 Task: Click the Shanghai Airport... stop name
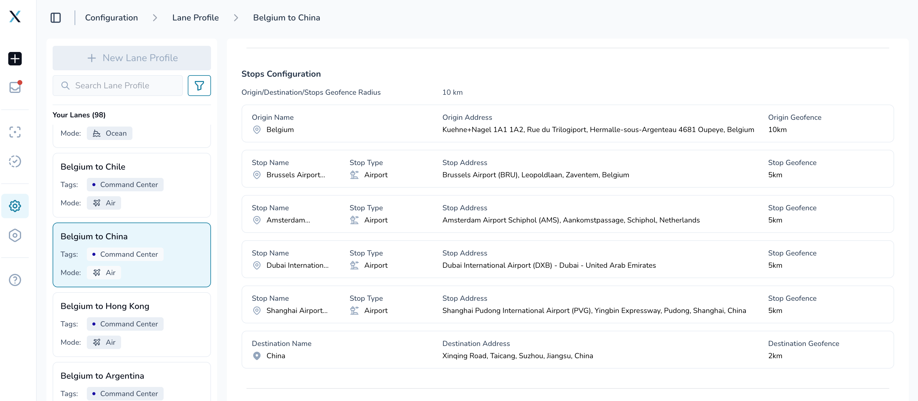point(297,311)
